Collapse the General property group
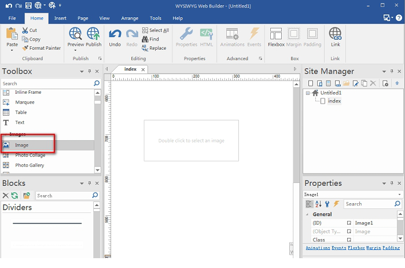Screen dimensions: 405x268 pos(307,214)
